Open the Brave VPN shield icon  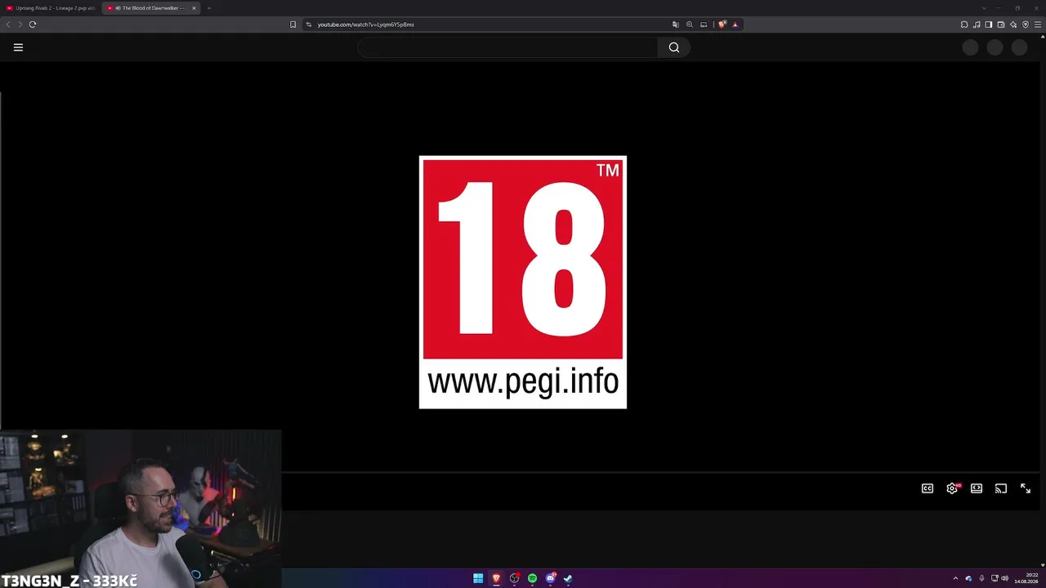(x=1026, y=24)
